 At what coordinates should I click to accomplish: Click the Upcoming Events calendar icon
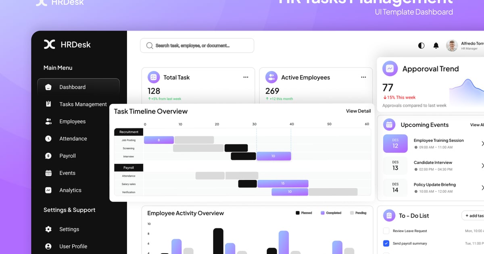[x=389, y=125]
